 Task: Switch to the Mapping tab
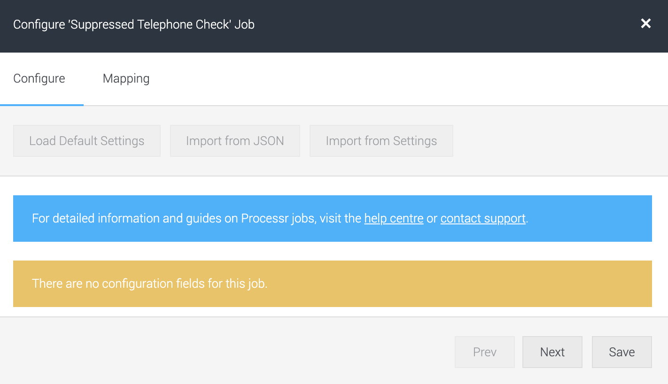pos(126,78)
